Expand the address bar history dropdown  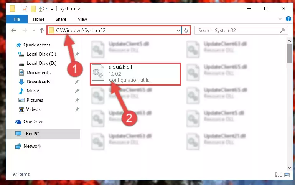click(178, 30)
